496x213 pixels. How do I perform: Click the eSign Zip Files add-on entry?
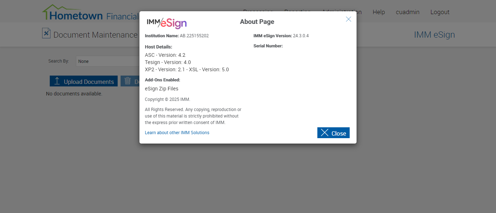click(x=162, y=89)
